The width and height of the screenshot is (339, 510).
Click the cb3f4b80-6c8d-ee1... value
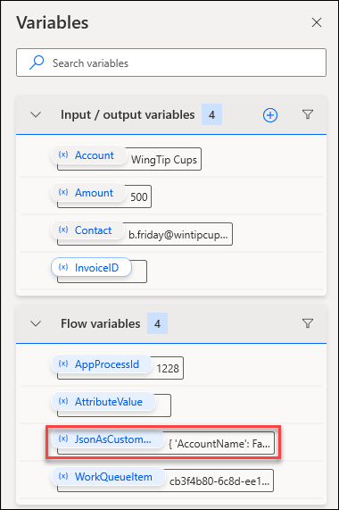(219, 481)
